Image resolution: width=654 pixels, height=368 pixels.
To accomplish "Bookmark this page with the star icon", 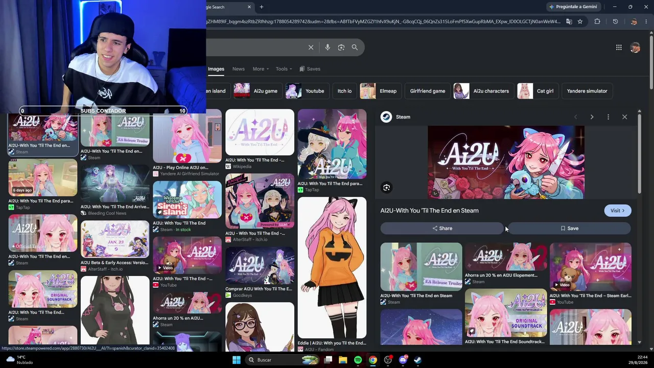I will [580, 21].
